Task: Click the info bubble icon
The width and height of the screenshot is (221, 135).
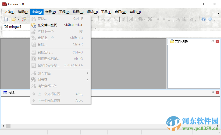Action: [210, 19]
